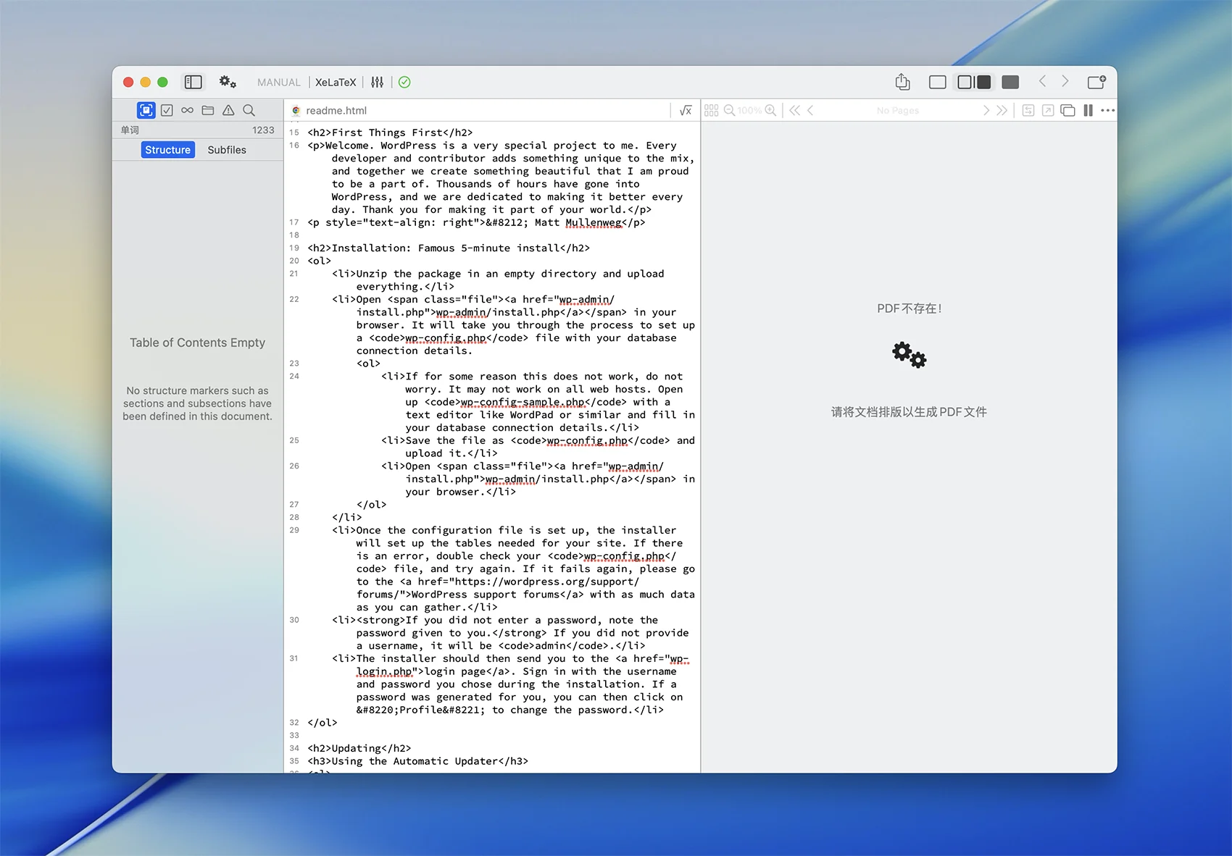Switch to the Structure tab
The height and width of the screenshot is (856, 1232).
pyautogui.click(x=167, y=150)
